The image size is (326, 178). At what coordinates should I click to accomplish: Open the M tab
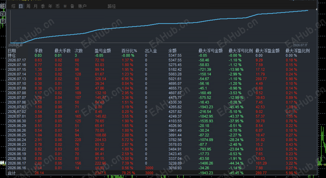point(65,6)
